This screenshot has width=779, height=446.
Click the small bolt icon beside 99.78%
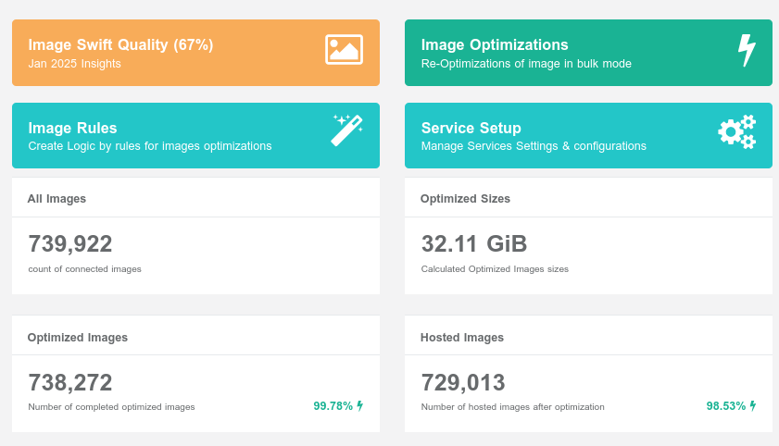pos(360,405)
